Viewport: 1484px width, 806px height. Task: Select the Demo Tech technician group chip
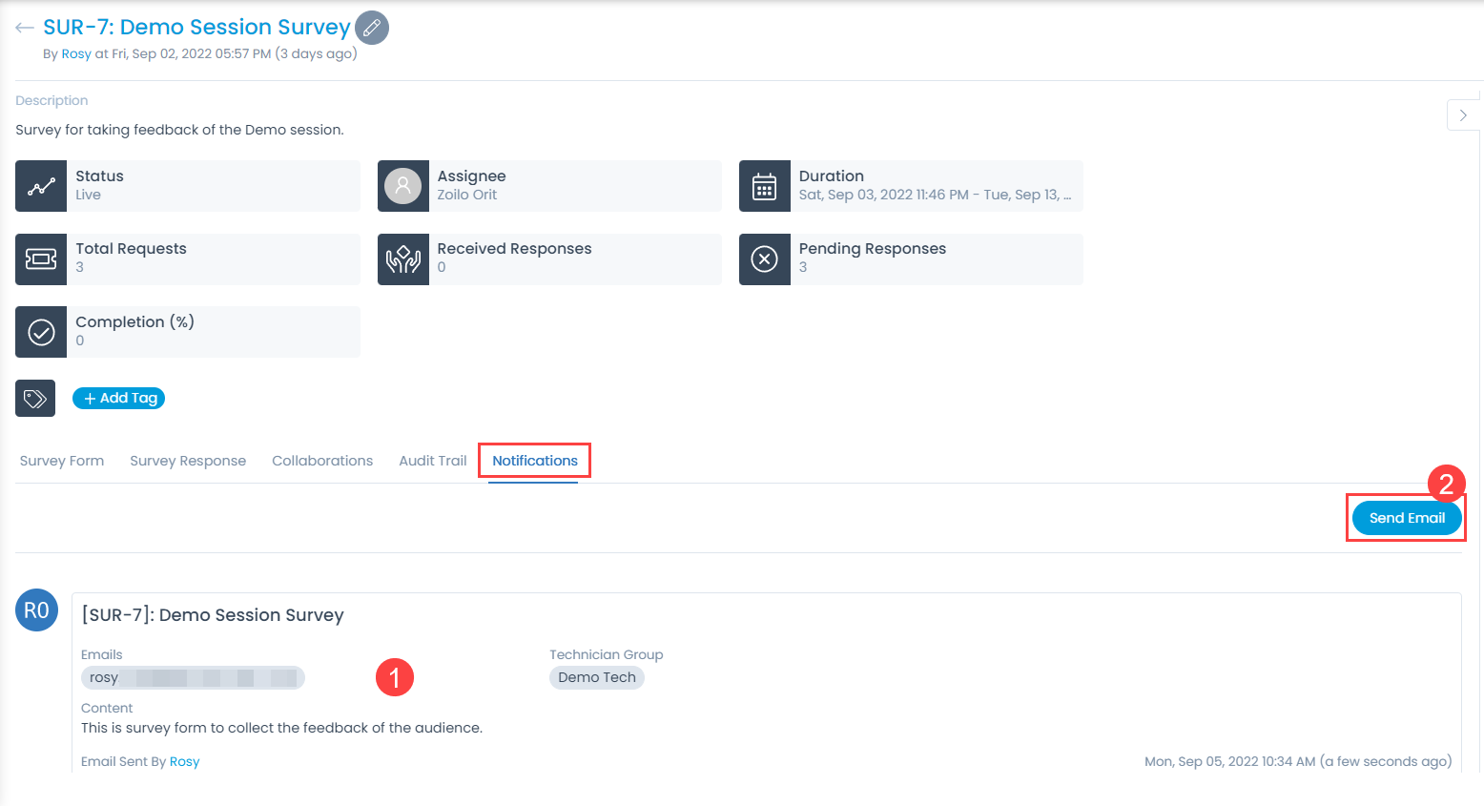tap(596, 677)
